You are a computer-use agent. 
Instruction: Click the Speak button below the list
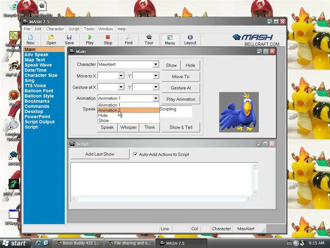coord(107,127)
